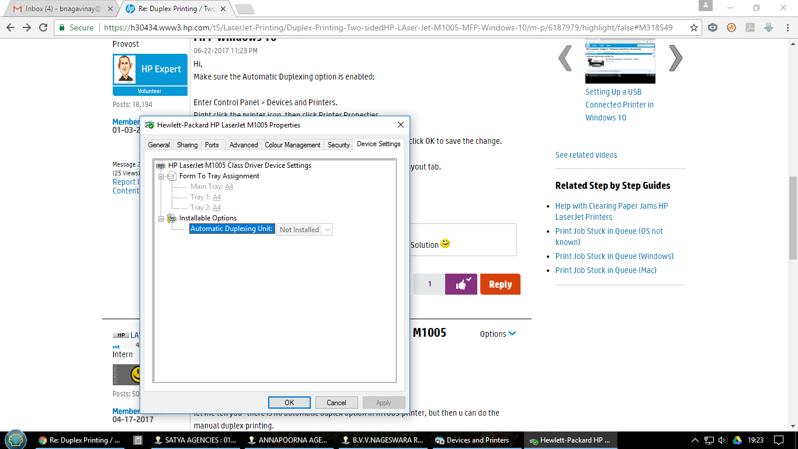Close the Re: Duplex Printing browser tab
This screenshot has height=449, width=798.
[x=223, y=9]
